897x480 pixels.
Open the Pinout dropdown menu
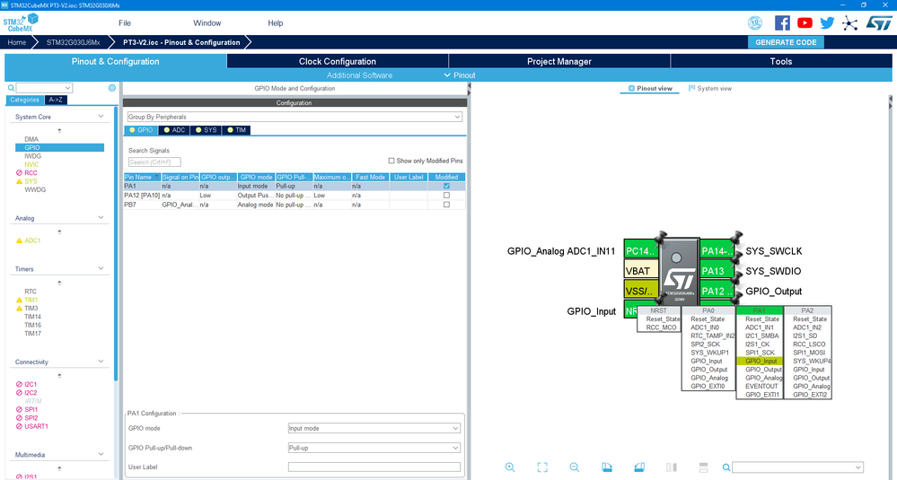pyautogui.click(x=460, y=74)
